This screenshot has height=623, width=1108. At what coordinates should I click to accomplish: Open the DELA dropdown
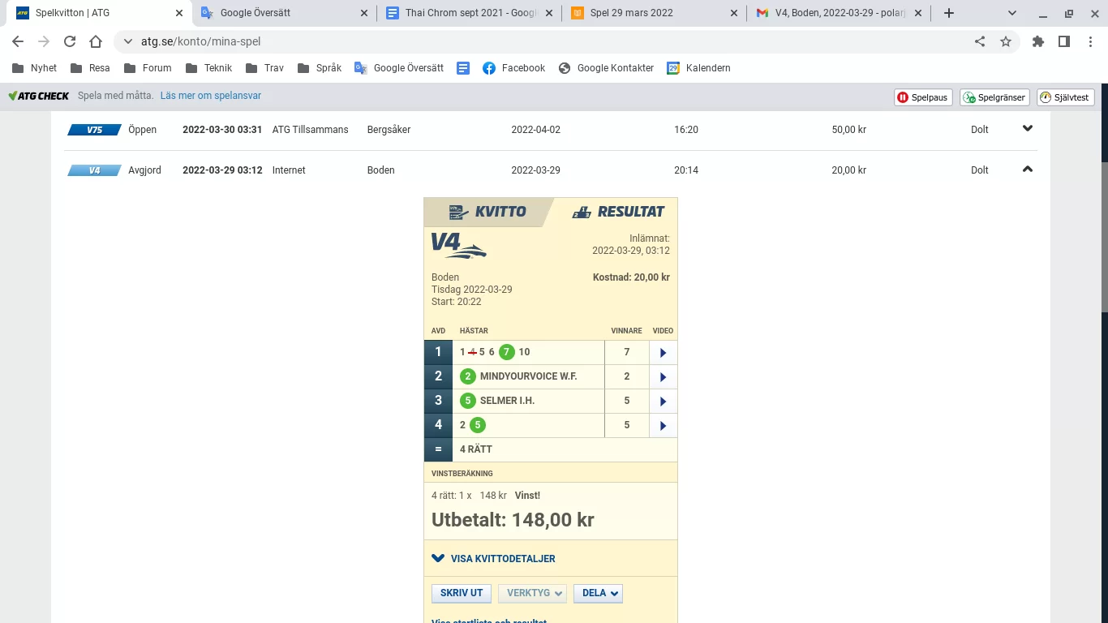coord(598,593)
